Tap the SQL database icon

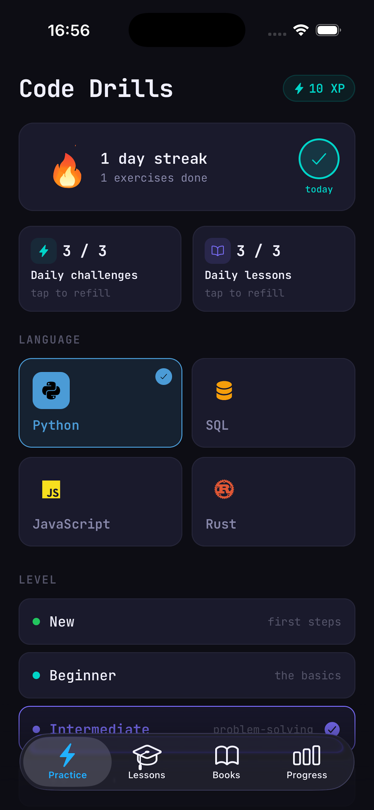224,390
